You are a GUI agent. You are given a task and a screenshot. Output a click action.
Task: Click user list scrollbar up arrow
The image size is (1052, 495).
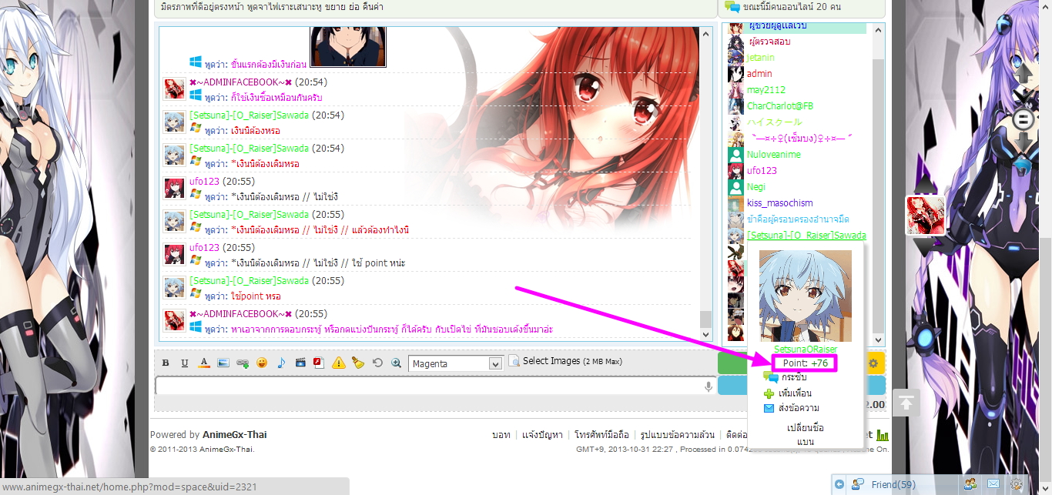[x=876, y=29]
